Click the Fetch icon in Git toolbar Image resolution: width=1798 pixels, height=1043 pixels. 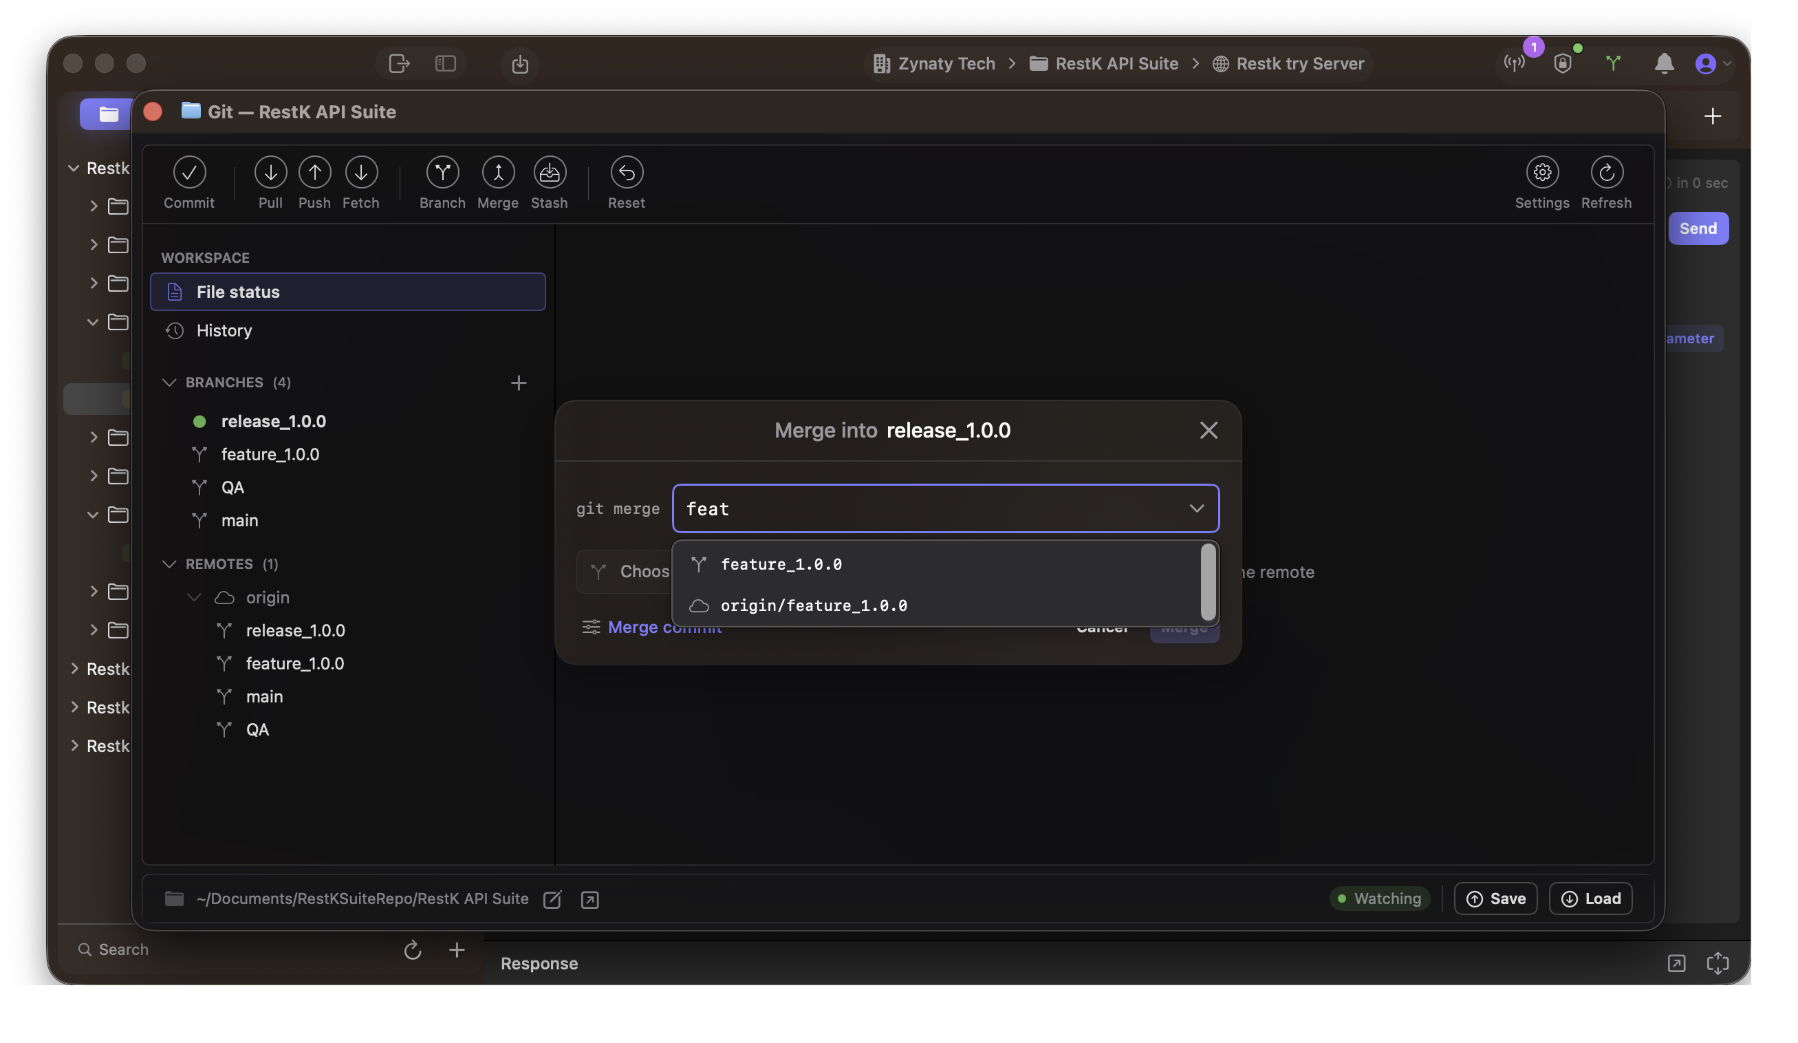pos(361,172)
